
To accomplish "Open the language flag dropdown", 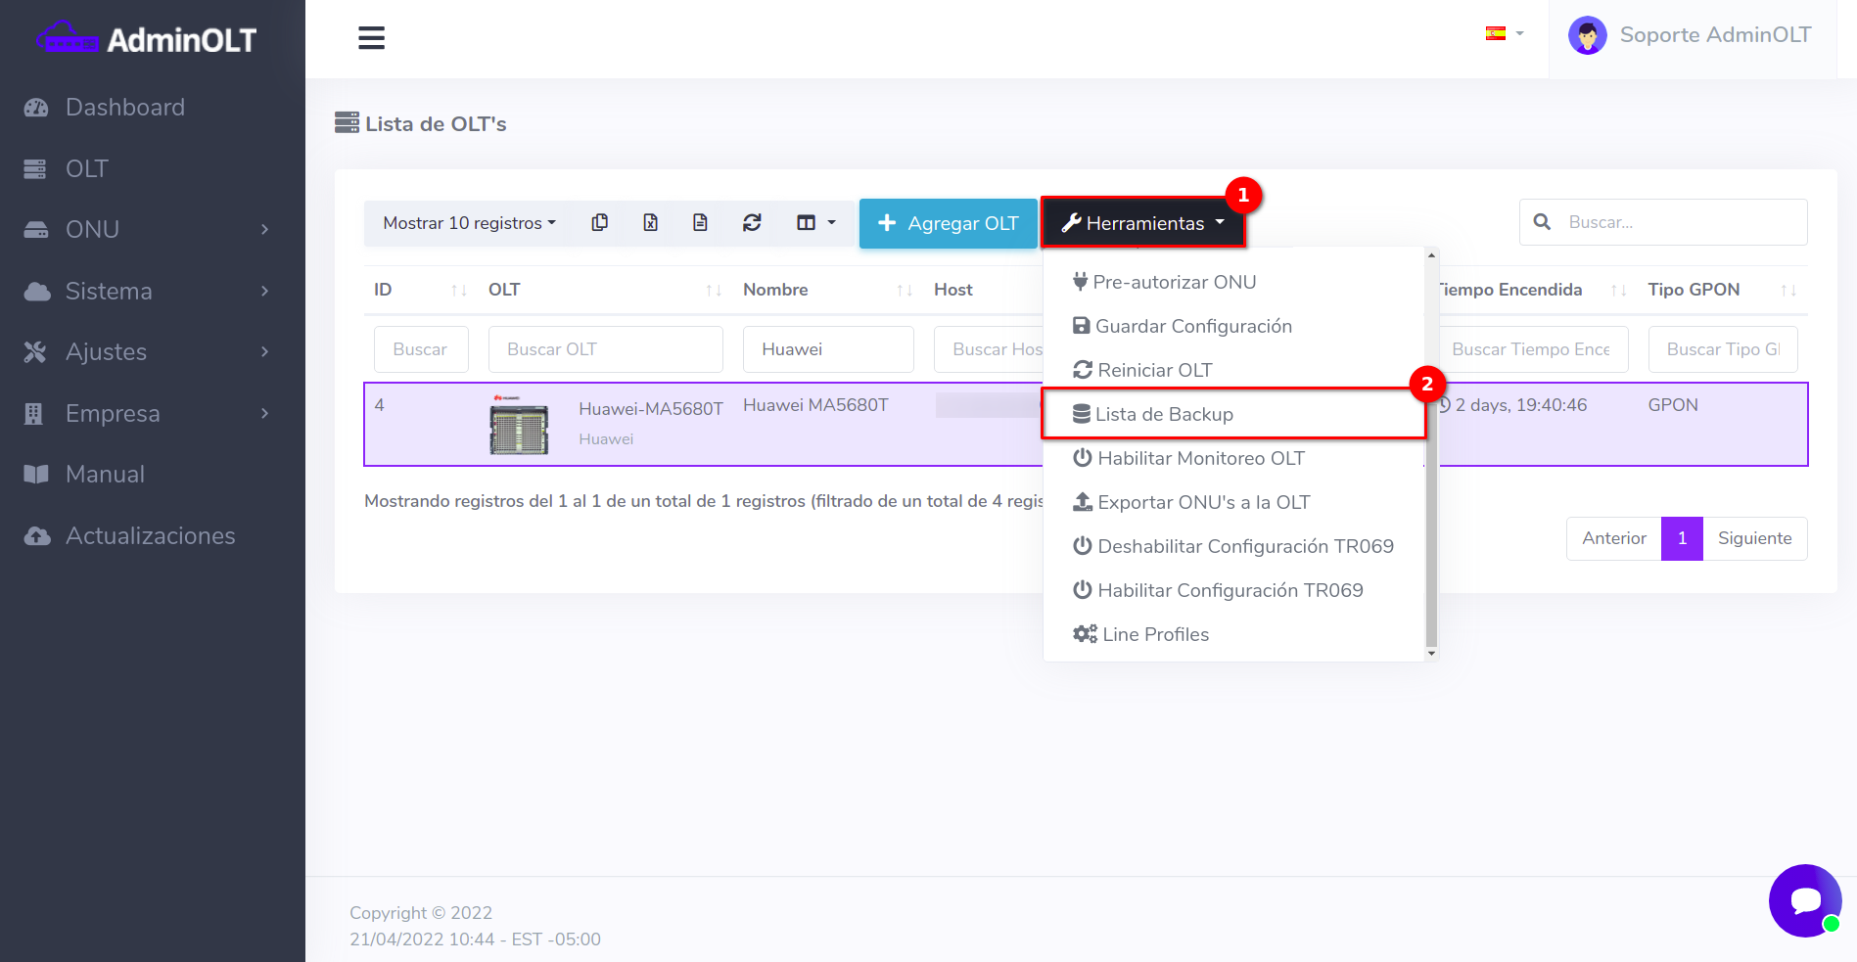I will click(x=1504, y=34).
